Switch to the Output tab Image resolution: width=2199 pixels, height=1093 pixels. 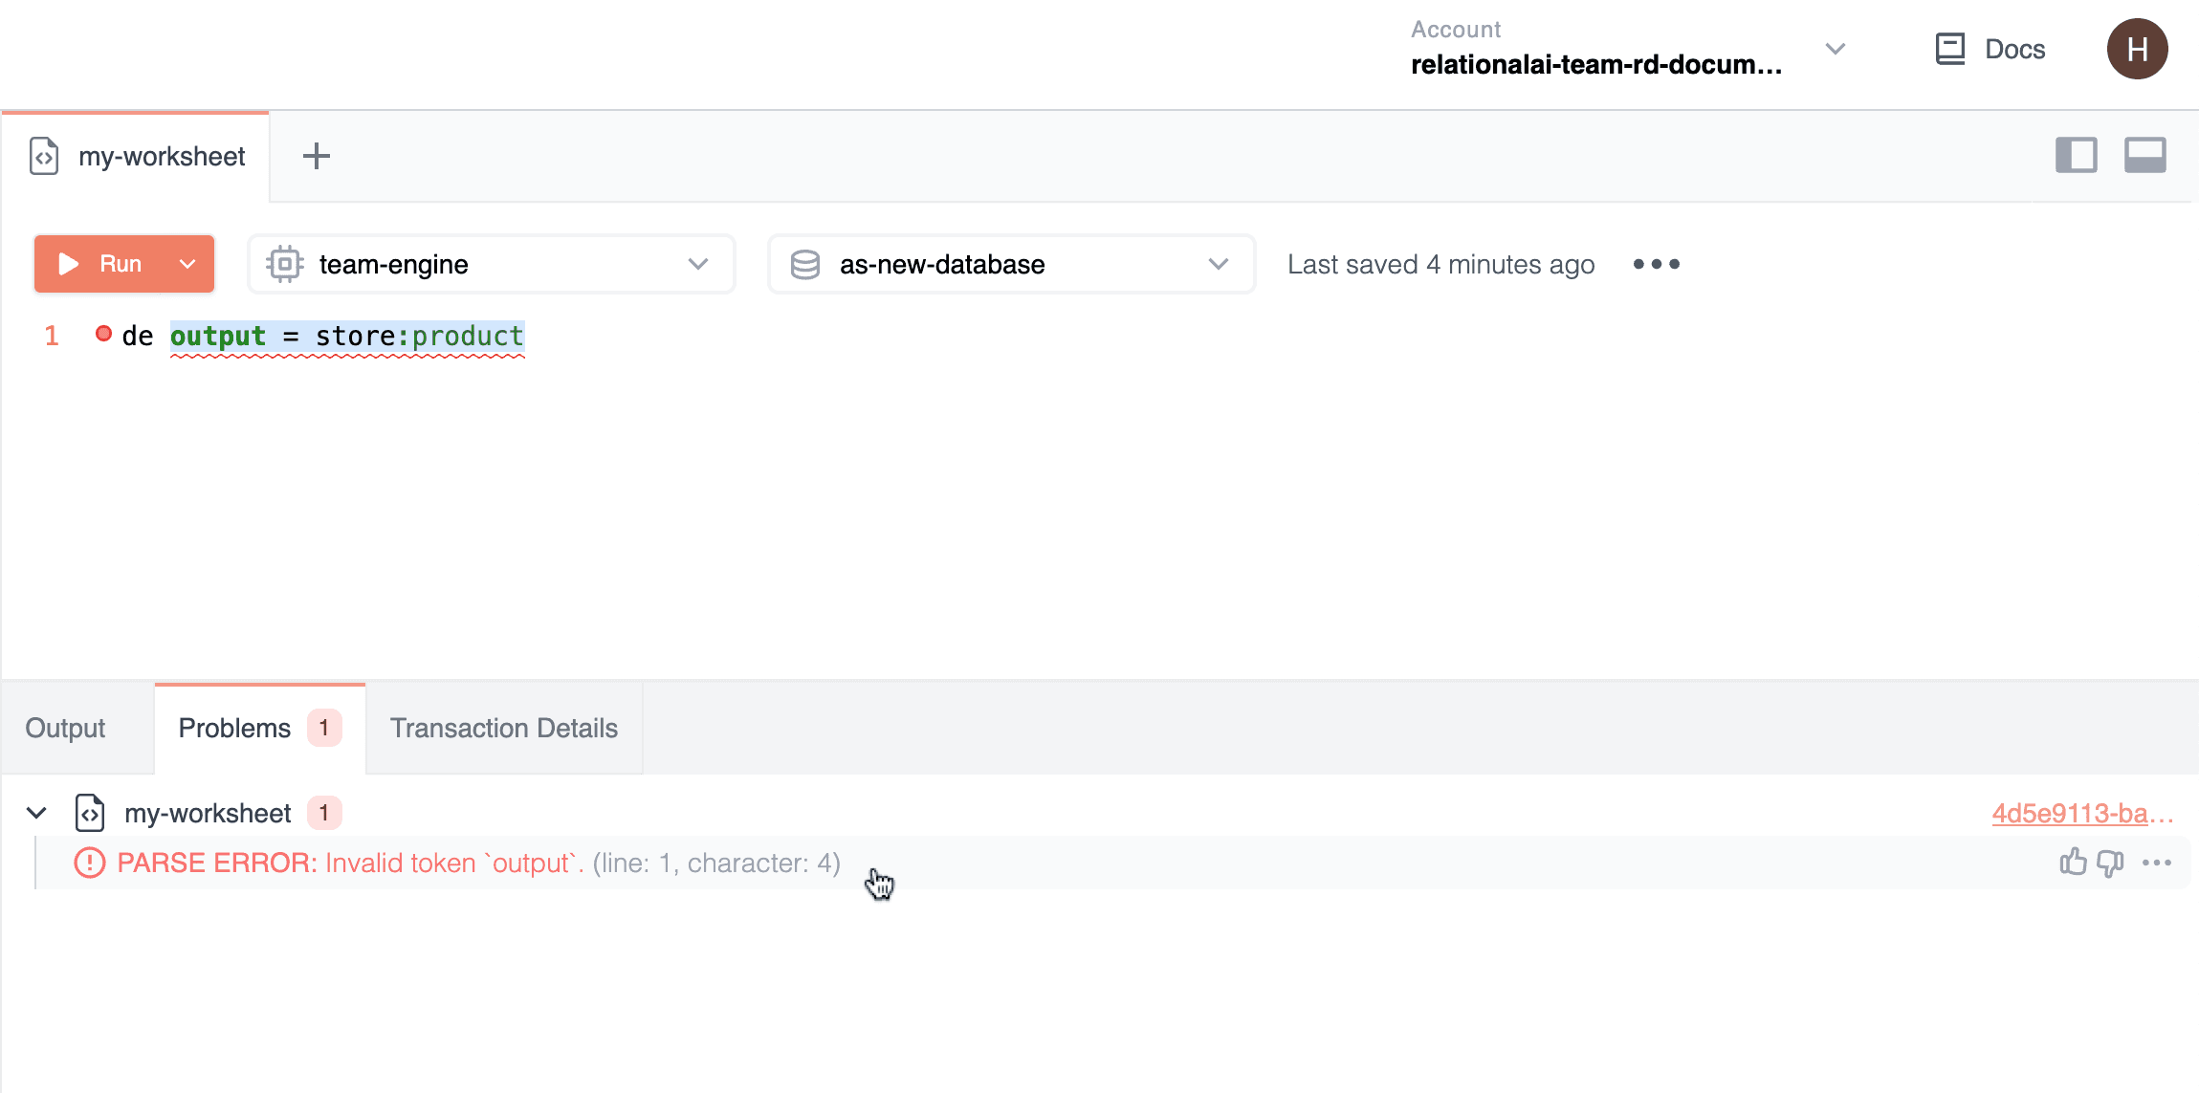65,728
